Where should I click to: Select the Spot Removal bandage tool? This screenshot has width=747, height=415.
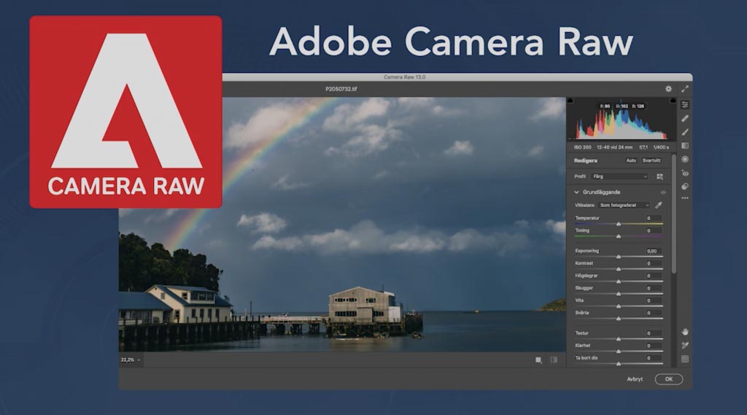[685, 118]
